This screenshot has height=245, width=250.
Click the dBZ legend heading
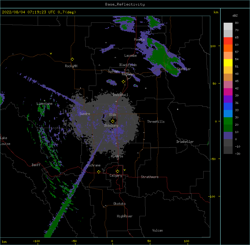(235, 16)
